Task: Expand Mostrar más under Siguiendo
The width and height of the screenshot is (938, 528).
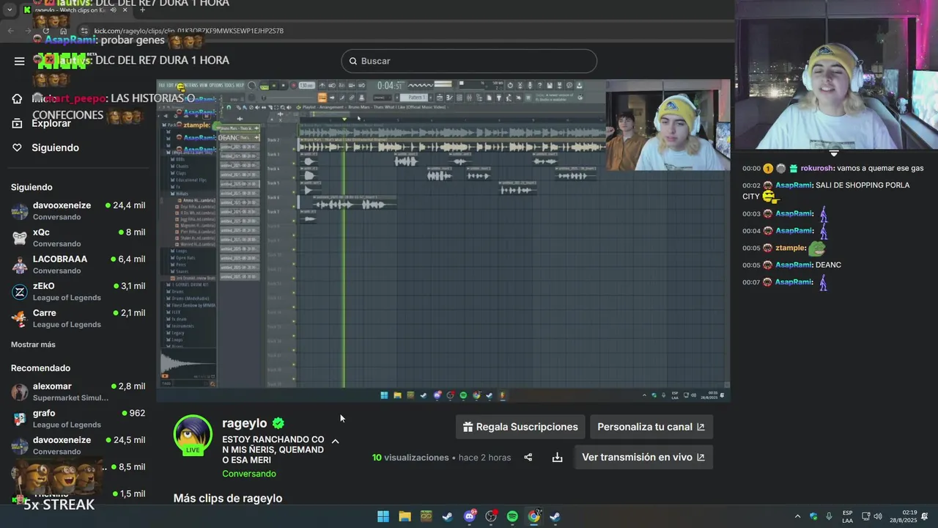Action: 33,345
